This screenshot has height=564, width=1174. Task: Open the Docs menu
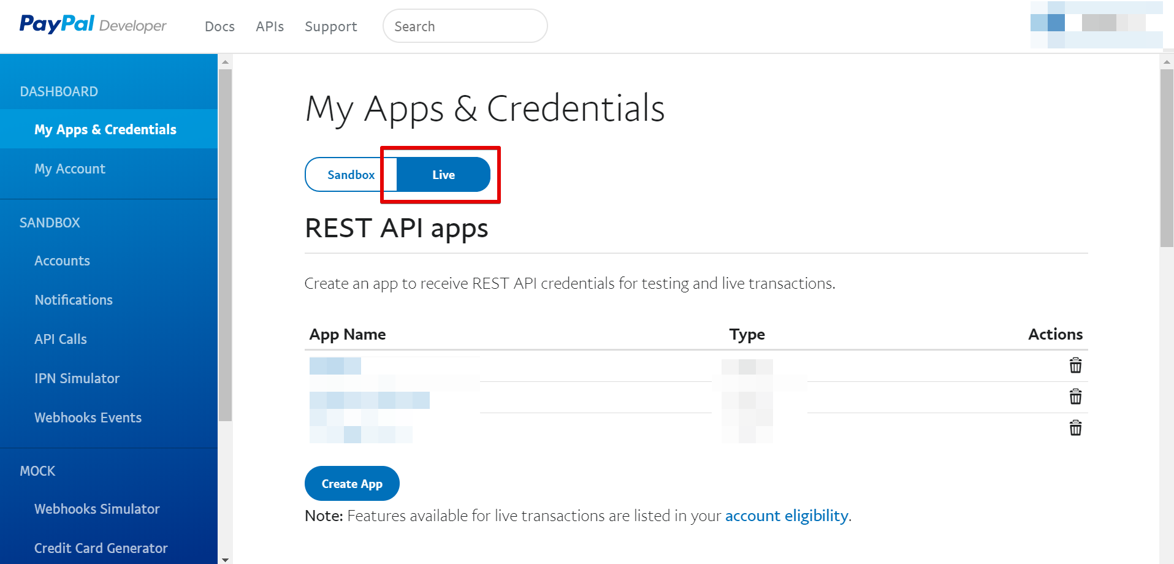tap(219, 26)
